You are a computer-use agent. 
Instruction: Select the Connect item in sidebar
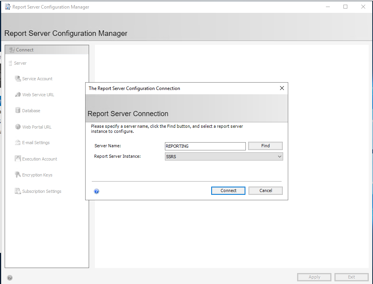[x=25, y=50]
